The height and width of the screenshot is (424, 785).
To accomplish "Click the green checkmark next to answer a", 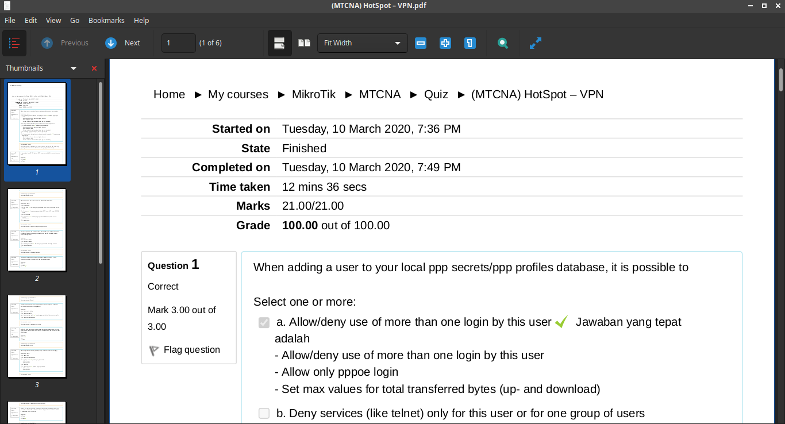I will (x=561, y=322).
